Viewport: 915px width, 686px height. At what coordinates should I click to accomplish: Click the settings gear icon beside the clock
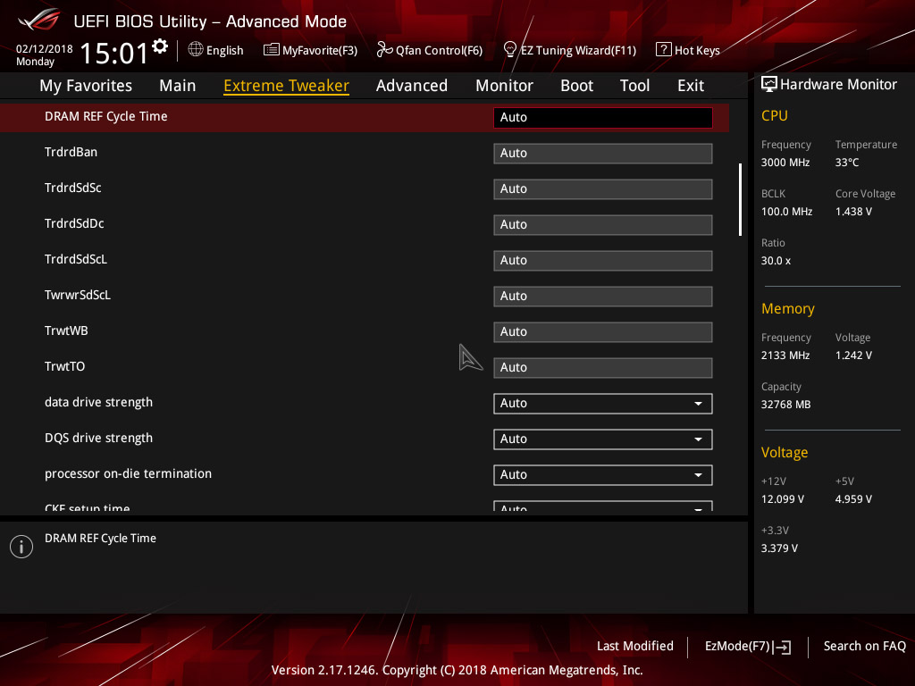(x=160, y=46)
